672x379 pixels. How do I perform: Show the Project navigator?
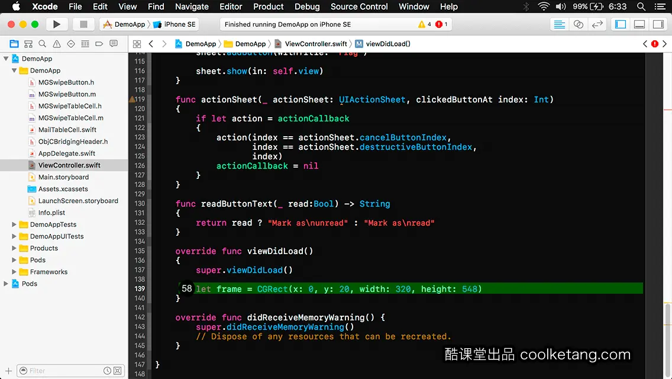coord(14,44)
